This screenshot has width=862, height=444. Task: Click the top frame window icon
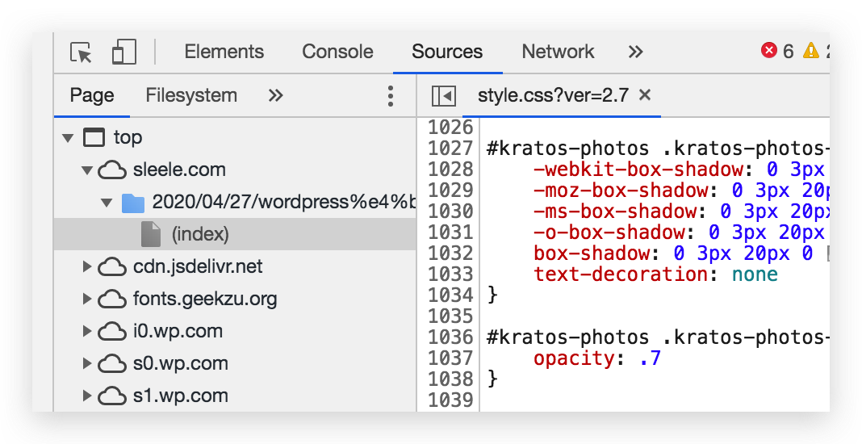click(x=94, y=137)
